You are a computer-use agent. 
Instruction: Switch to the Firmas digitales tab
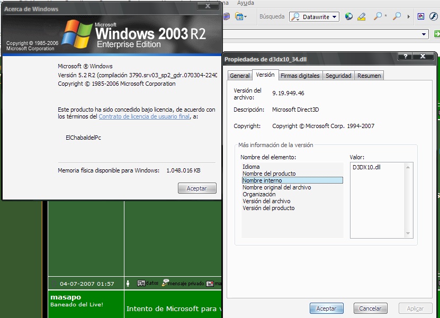click(300, 76)
